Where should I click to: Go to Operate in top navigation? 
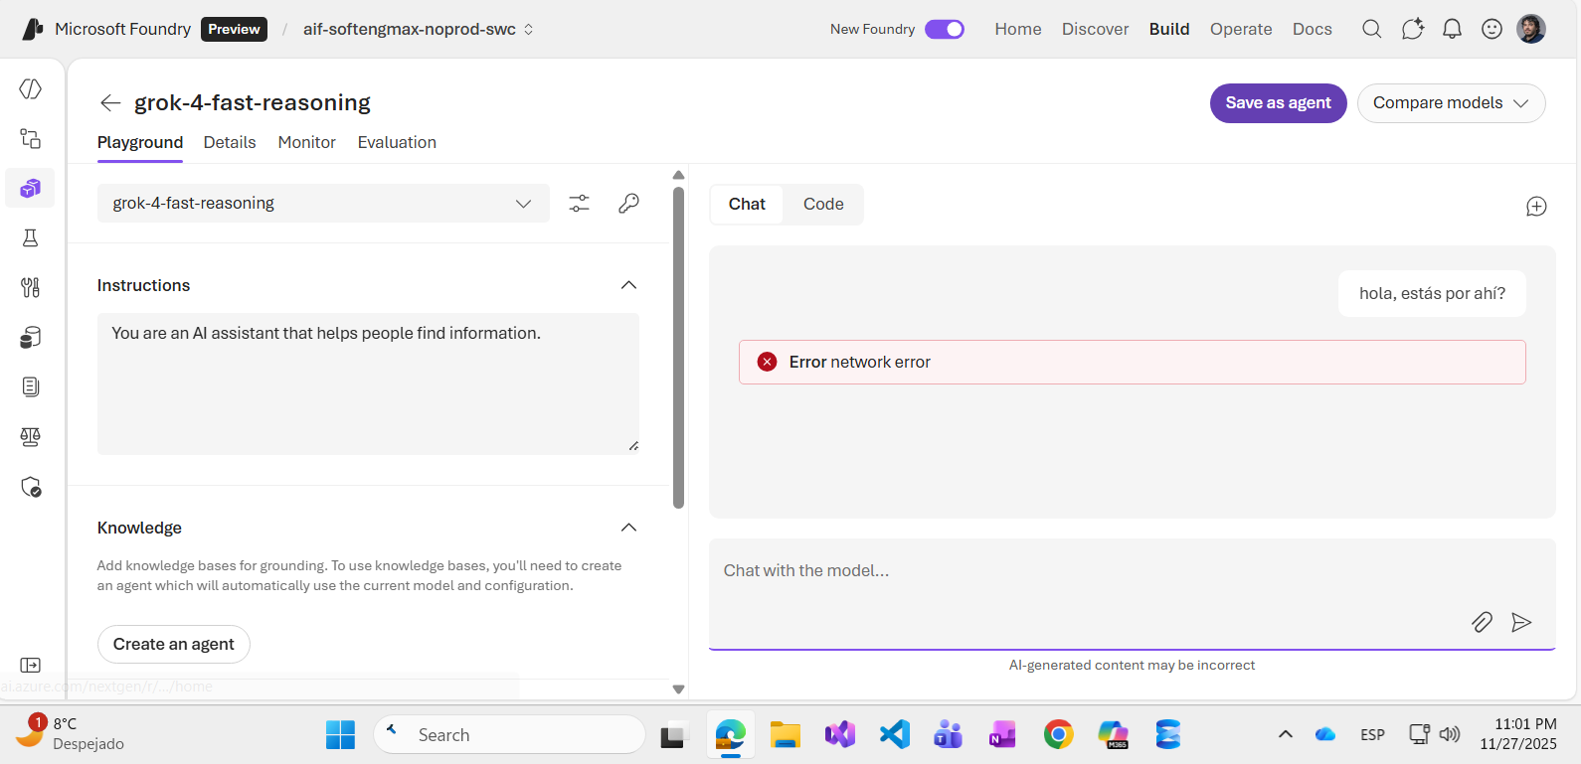coord(1241,29)
